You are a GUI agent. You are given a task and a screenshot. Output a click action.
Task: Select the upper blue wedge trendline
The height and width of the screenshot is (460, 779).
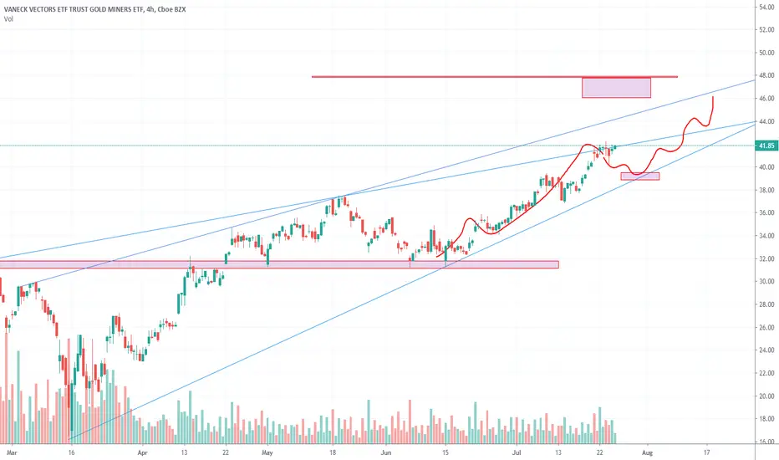[388, 182]
